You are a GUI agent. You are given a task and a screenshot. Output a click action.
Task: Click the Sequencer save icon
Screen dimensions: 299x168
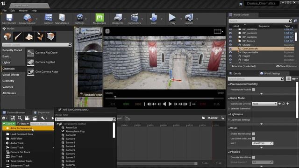pyautogui.click(x=13, y=118)
